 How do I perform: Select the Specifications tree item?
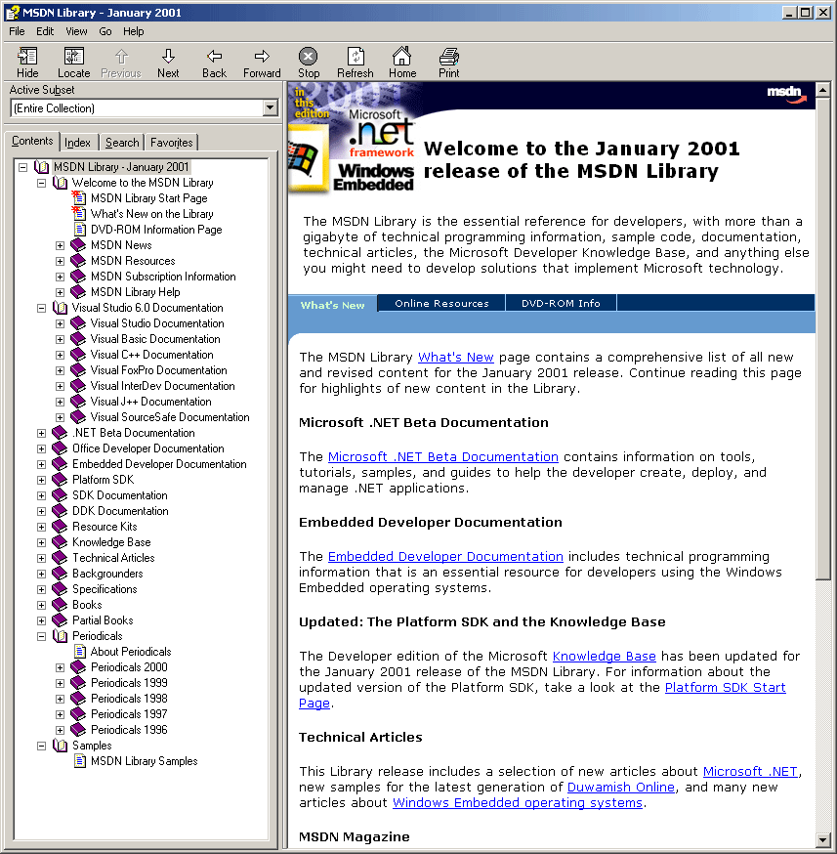pyautogui.click(x=105, y=589)
